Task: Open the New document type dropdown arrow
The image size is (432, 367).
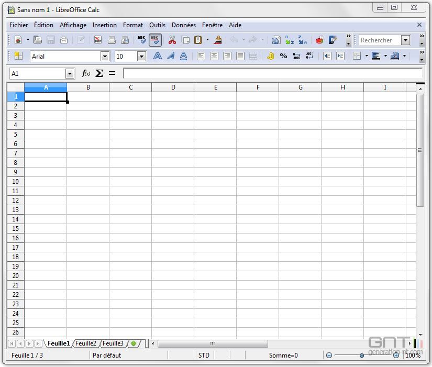Action: [28, 40]
